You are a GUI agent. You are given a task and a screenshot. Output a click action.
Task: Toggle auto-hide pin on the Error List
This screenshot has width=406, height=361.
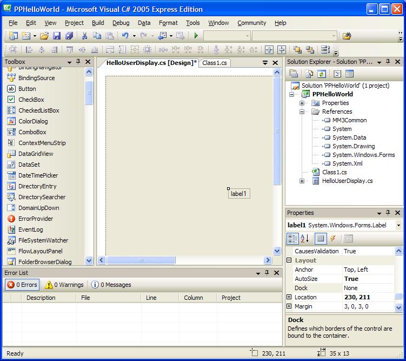coord(267,273)
